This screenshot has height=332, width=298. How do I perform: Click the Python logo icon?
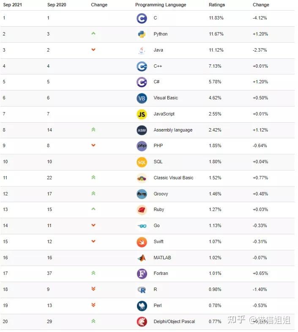(x=142, y=34)
